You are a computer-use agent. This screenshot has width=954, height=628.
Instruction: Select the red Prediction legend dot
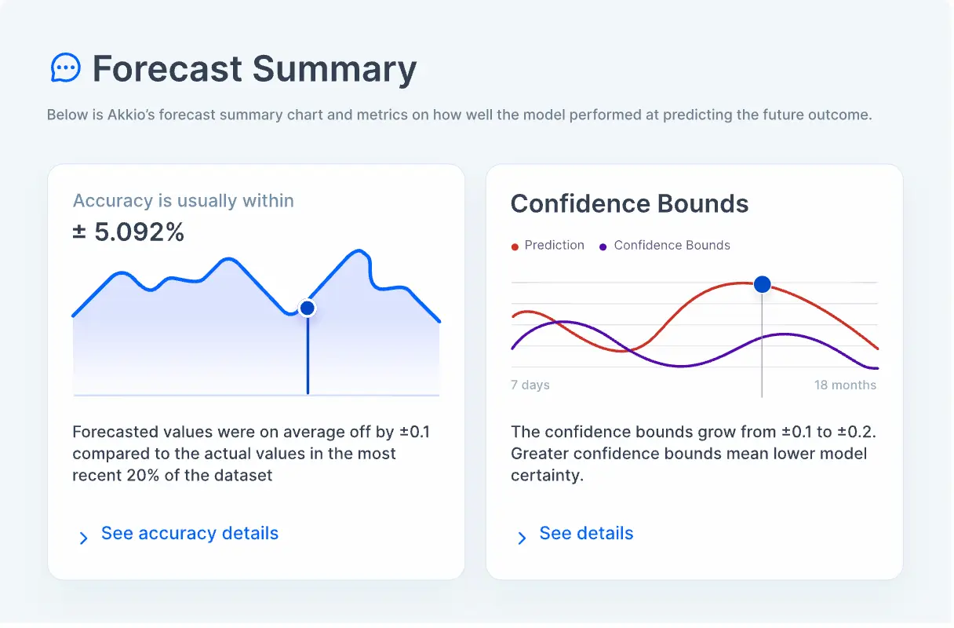click(x=516, y=245)
